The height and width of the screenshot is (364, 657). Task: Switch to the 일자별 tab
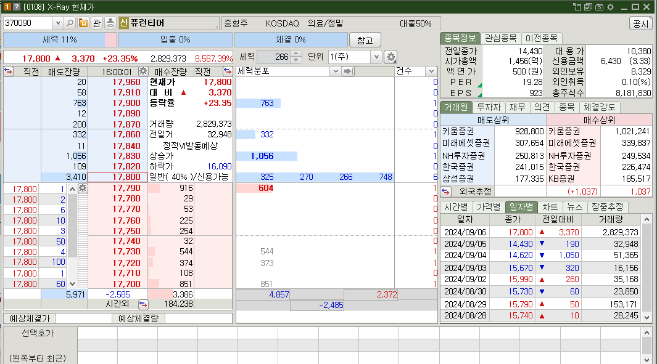[521, 207]
